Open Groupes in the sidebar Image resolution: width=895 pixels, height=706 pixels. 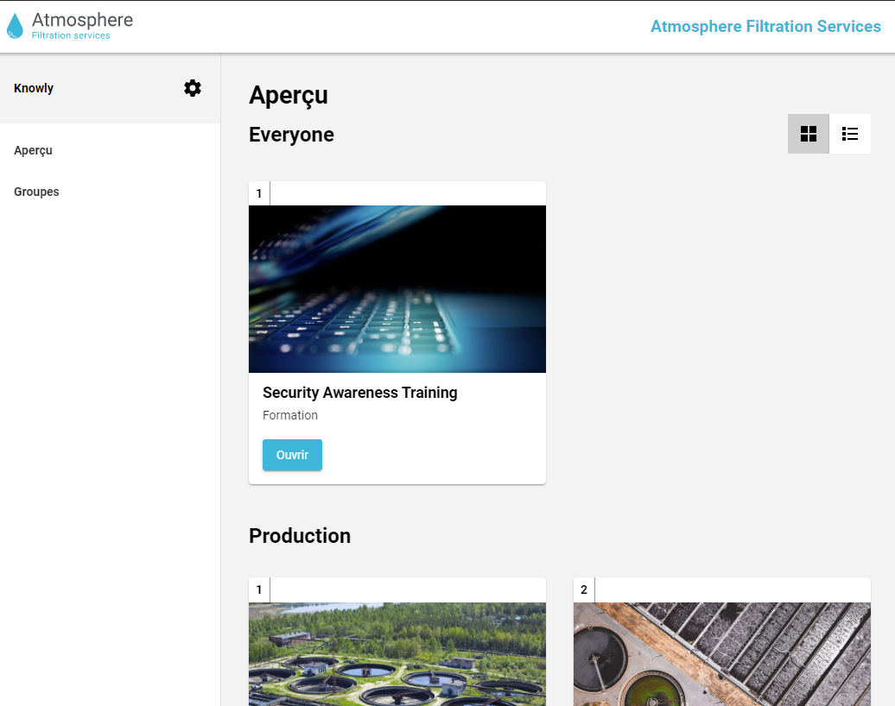point(36,192)
